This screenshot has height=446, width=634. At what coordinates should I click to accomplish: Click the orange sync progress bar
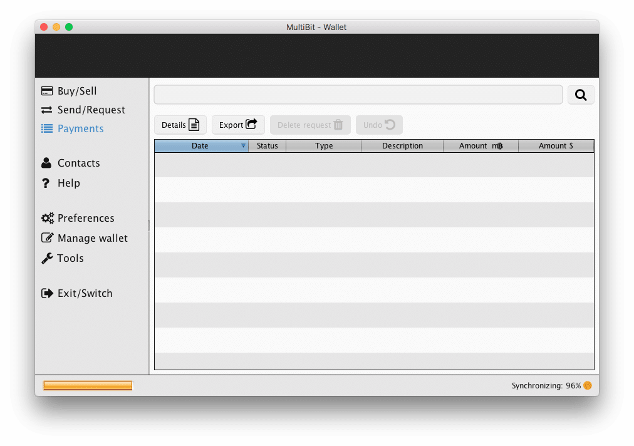click(x=88, y=386)
